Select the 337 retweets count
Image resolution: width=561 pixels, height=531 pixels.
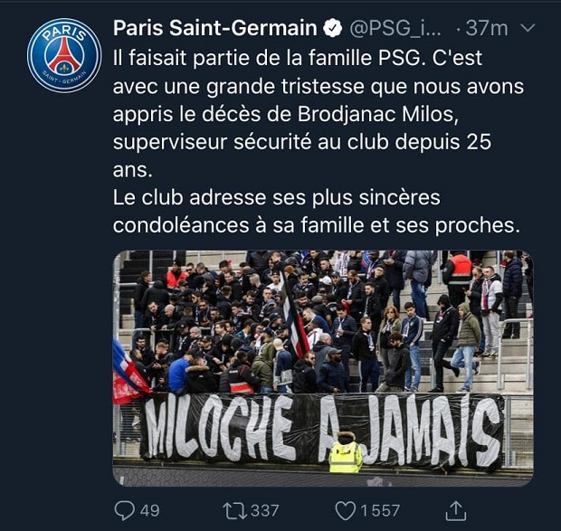click(x=264, y=511)
